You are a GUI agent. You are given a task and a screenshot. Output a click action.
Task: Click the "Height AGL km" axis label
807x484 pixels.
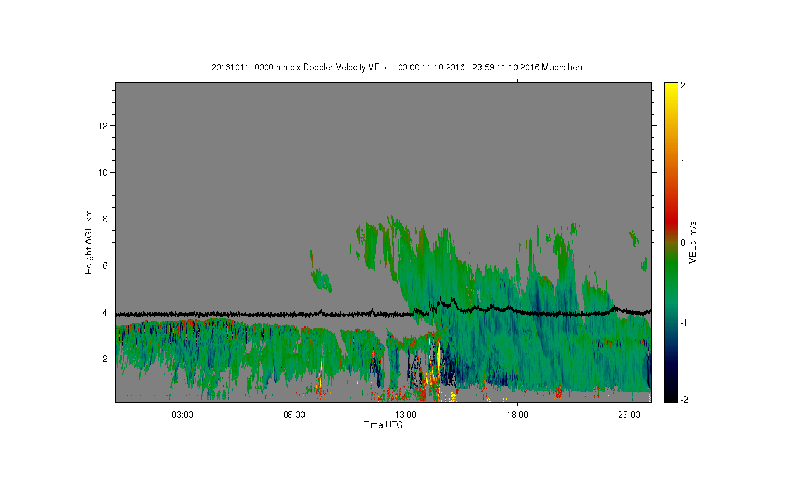(x=89, y=242)
